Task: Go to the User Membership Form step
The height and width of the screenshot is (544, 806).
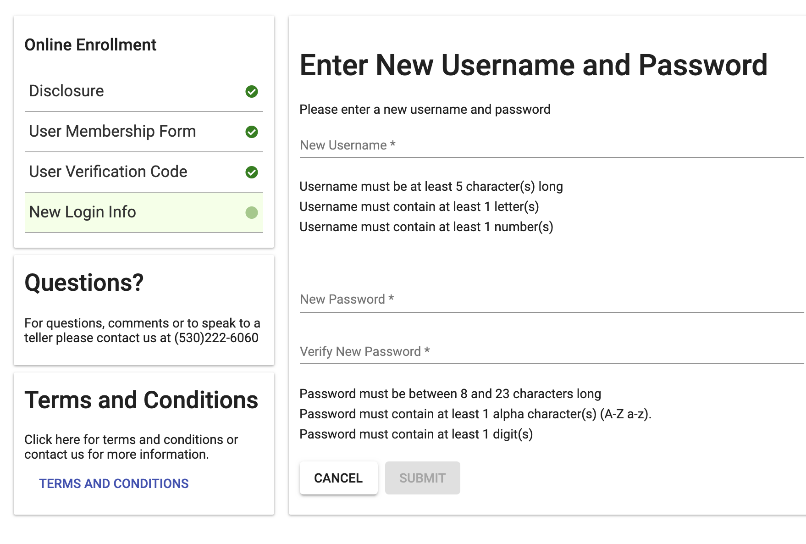Action: 144,132
